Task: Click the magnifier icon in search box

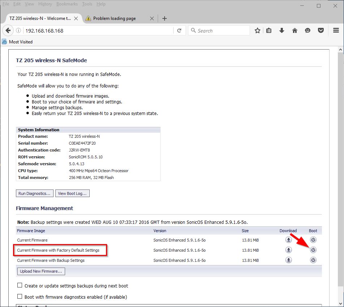Action: coord(193,30)
